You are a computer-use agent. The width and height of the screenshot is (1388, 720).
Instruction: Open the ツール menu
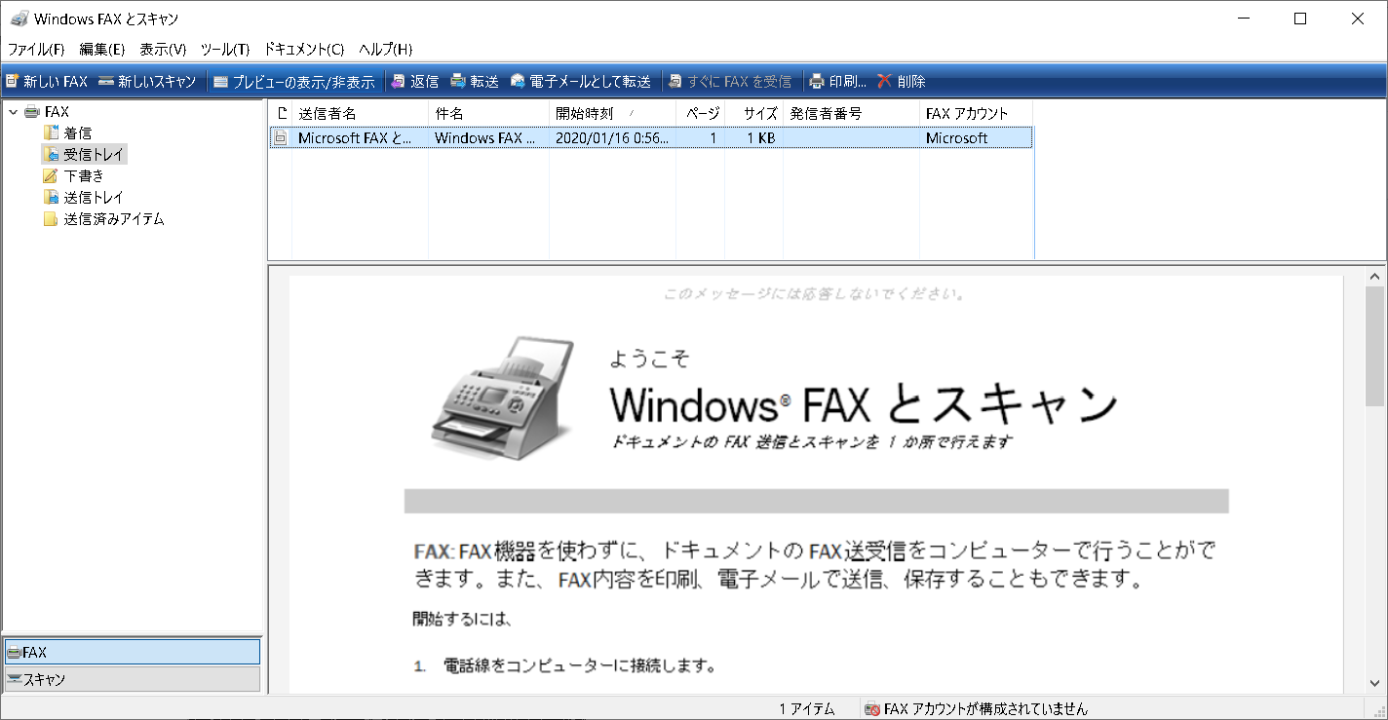[x=226, y=49]
